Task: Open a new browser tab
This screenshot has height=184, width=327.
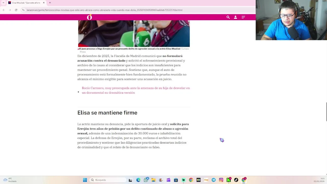Action: [50, 3]
